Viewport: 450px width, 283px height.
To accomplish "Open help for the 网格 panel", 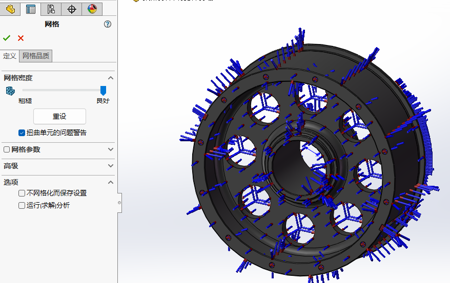I will point(107,24).
